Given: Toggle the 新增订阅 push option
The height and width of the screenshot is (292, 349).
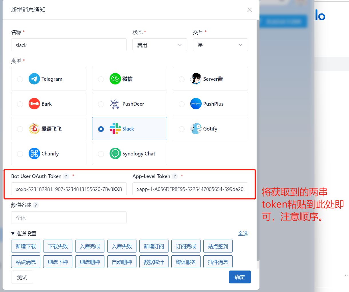Looking at the screenshot, I should pos(154,246).
